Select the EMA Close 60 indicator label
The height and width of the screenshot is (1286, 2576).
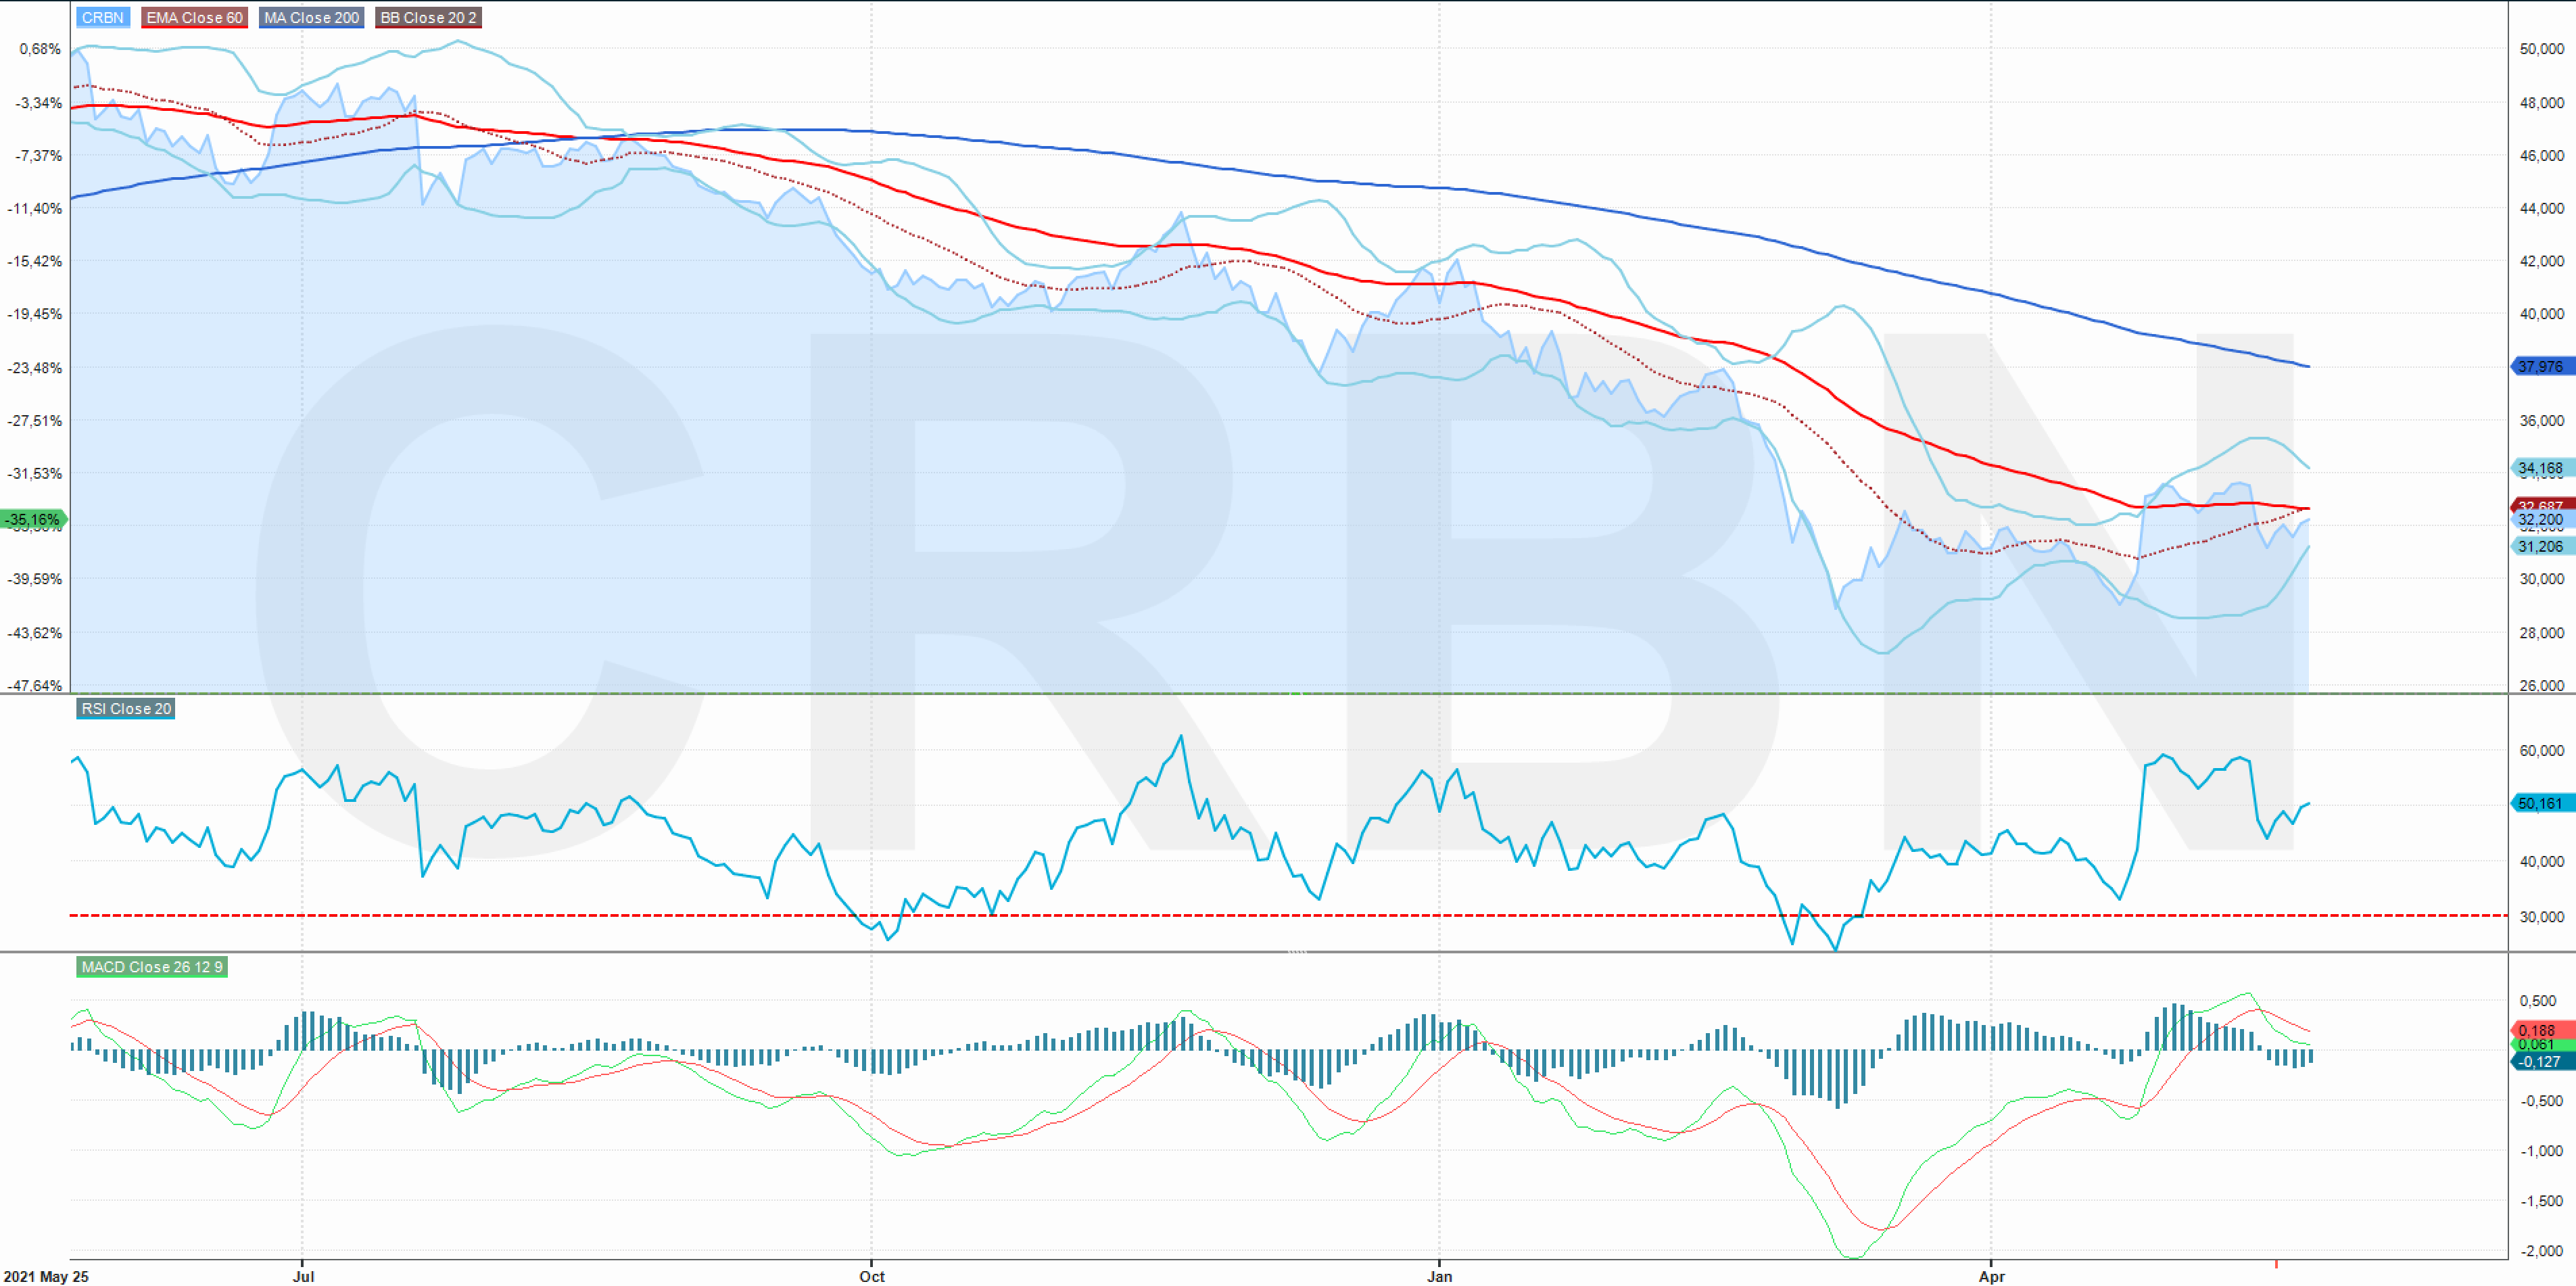(194, 18)
